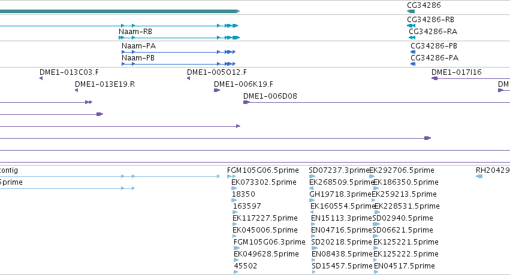Open the SD15457.5prime EST label
This screenshot has width=510, height=275.
pyautogui.click(x=342, y=266)
